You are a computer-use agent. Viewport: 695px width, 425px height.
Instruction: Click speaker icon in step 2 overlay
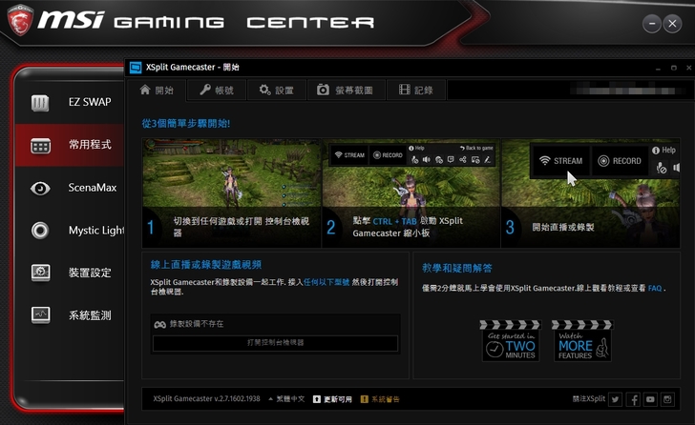click(x=427, y=160)
